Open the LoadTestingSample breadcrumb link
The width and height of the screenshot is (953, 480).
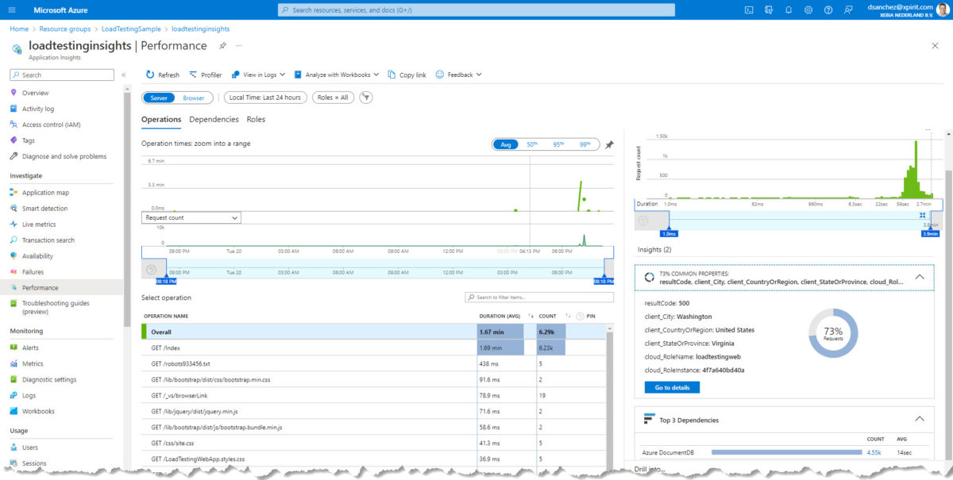tap(132, 28)
